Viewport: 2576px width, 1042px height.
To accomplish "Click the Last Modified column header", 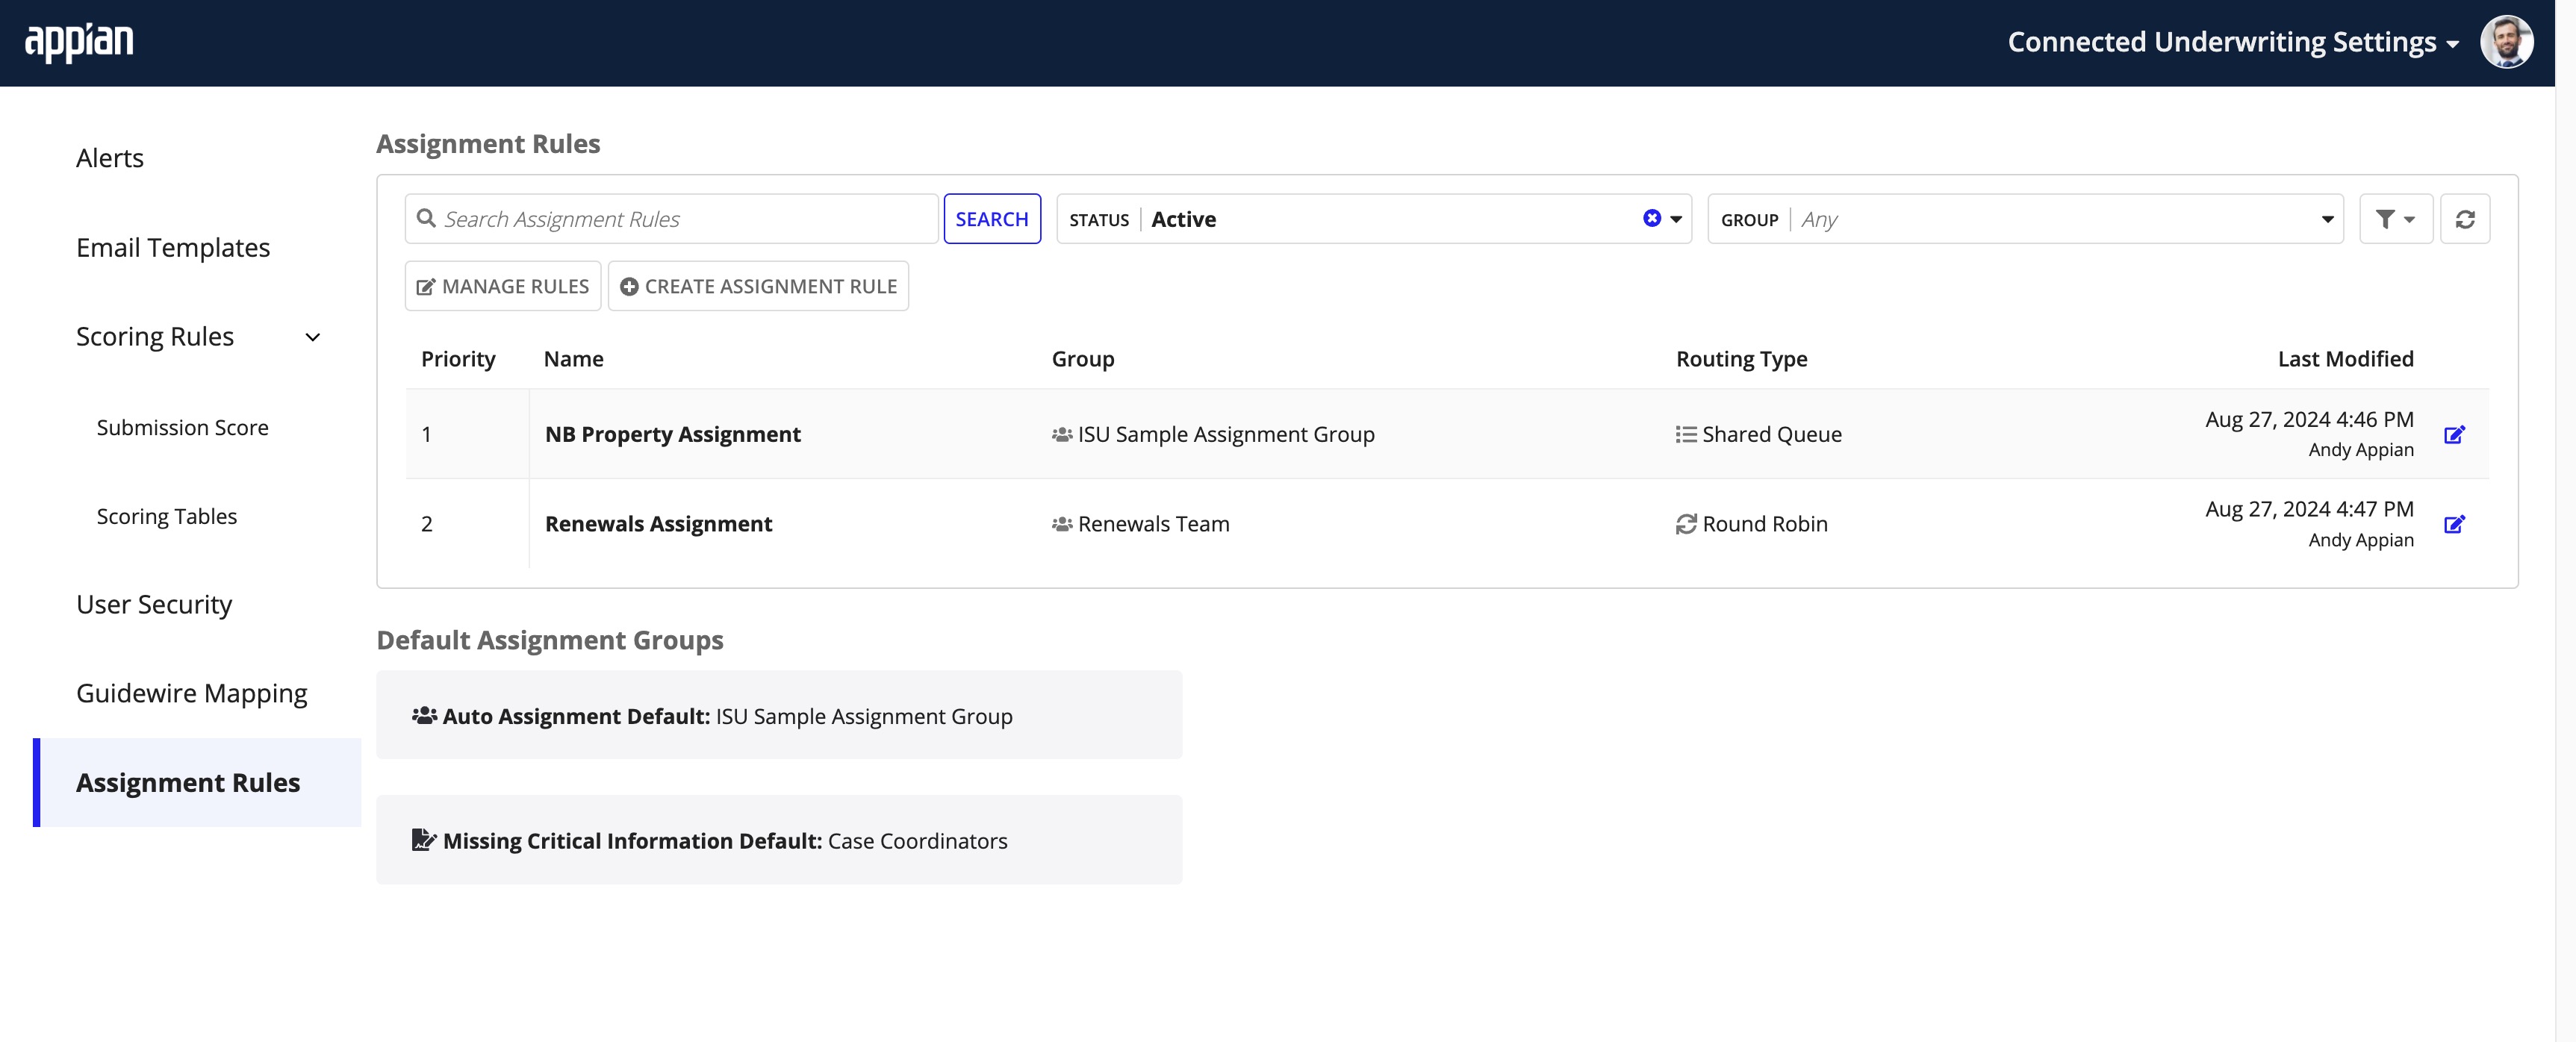I will pos(2346,359).
